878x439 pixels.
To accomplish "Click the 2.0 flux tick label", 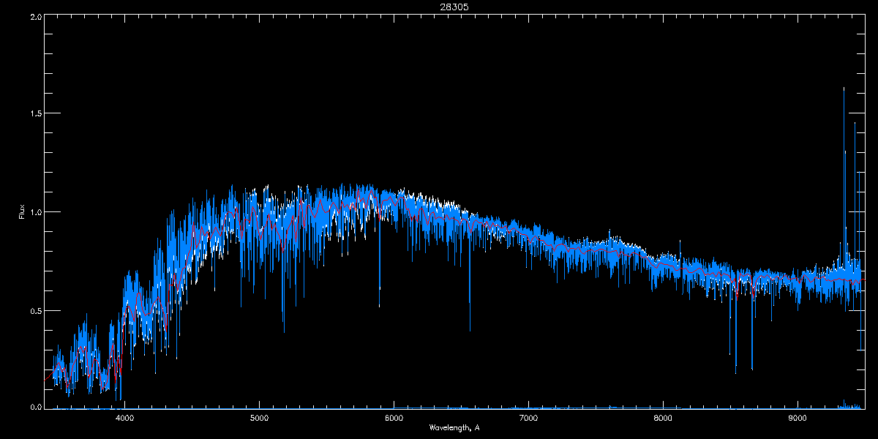I will pyautogui.click(x=35, y=16).
